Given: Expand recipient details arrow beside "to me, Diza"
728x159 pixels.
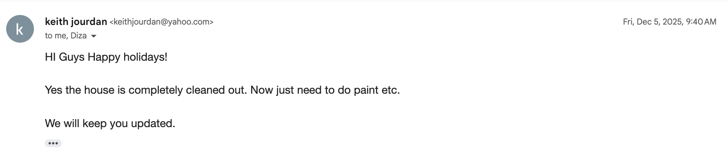Looking at the screenshot, I should (93, 36).
